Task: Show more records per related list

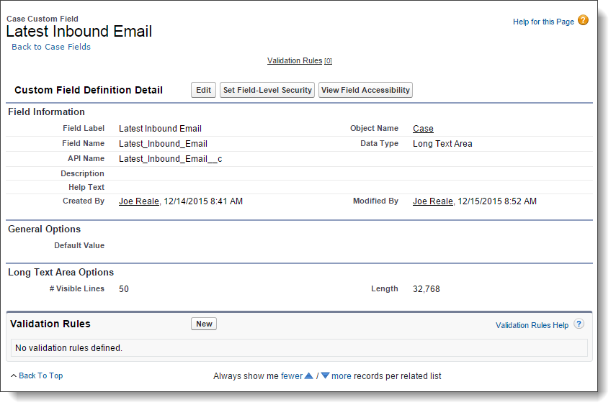Action: coord(342,376)
